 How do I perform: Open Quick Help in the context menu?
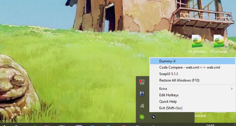[193, 102]
